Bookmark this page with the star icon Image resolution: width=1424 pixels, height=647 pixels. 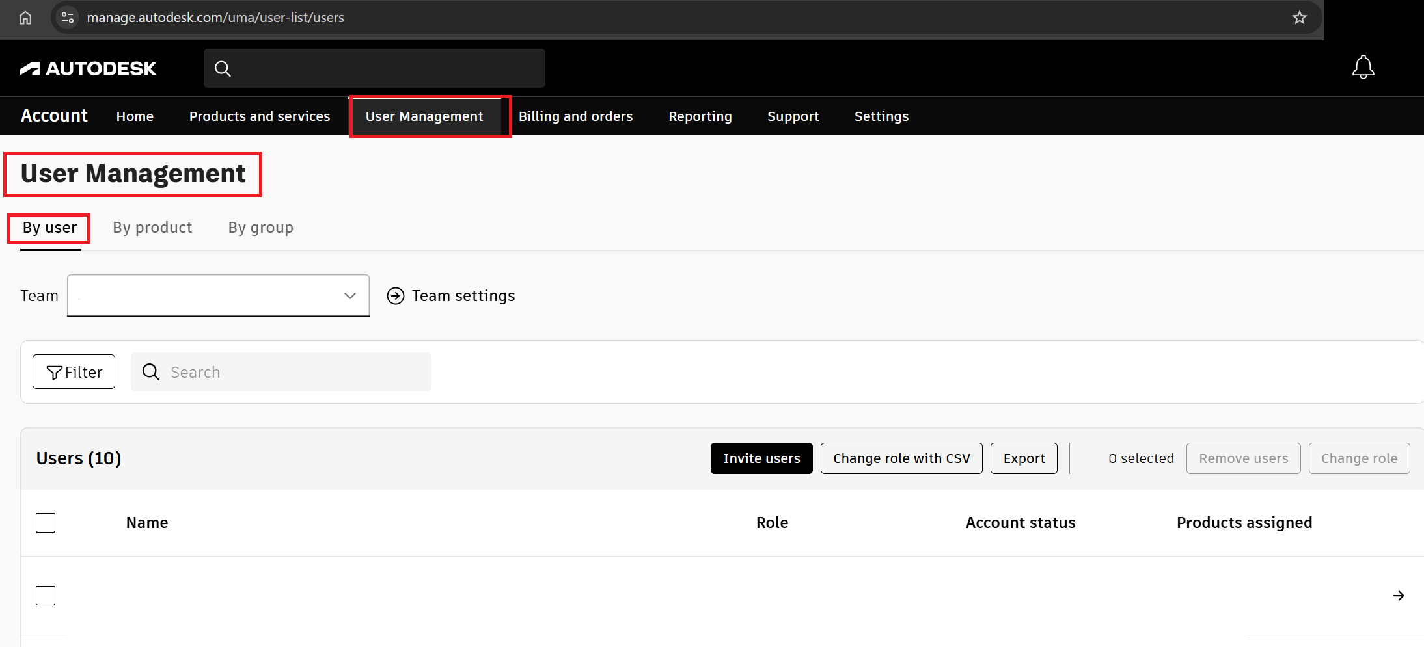tap(1299, 18)
